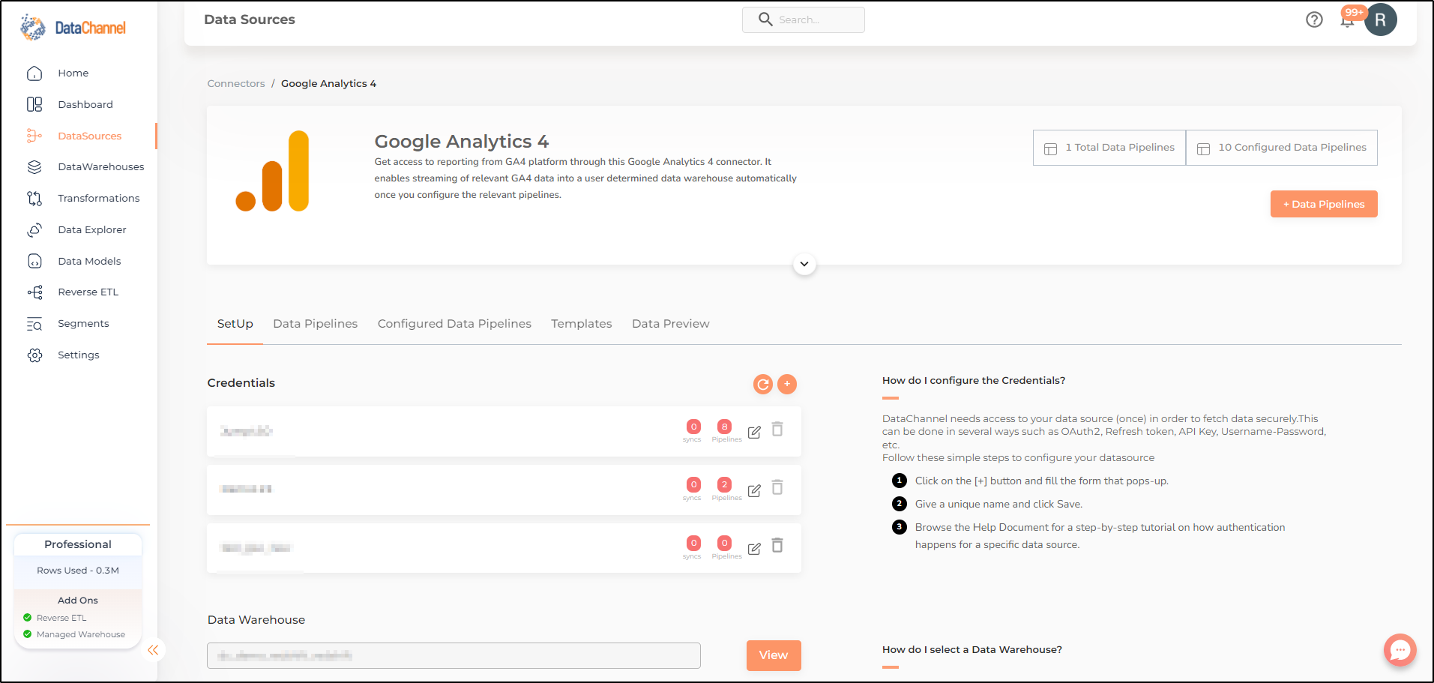The width and height of the screenshot is (1434, 683).
Task: Click the Rows Used - 0.3M text
Action: pos(78,571)
